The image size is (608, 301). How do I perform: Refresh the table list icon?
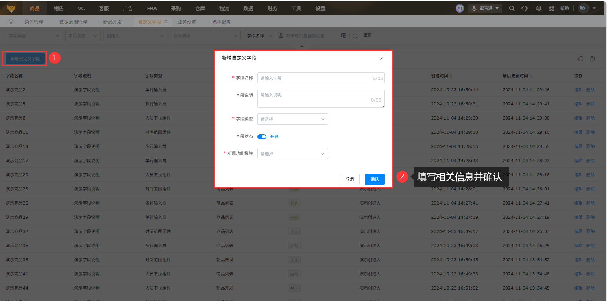(580, 59)
